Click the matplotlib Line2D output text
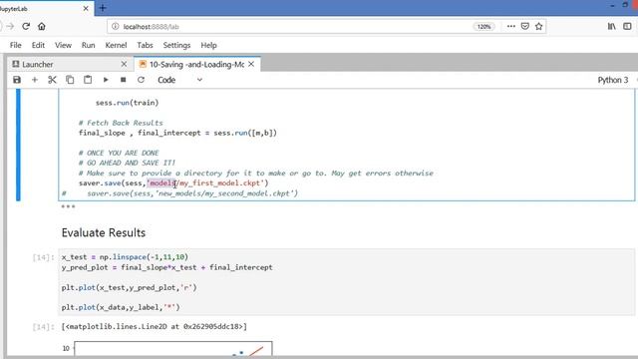Viewport: 638px width, 359px height. coord(155,326)
